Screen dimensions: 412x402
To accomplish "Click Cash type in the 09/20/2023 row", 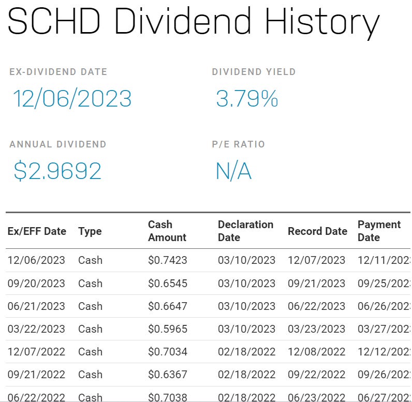I will coord(90,284).
